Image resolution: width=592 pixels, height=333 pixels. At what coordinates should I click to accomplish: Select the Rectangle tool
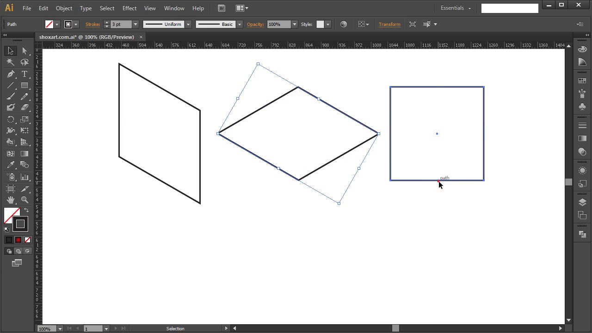click(25, 85)
